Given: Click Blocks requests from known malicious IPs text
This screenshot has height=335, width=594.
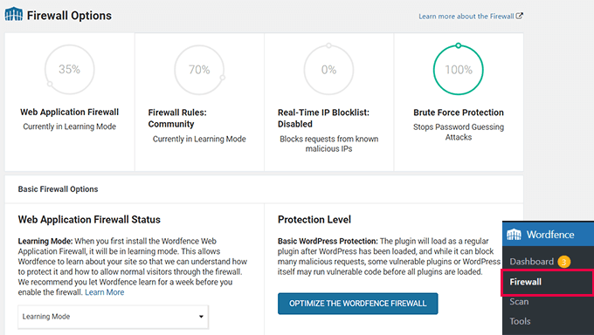Looking at the screenshot, I should click(328, 144).
